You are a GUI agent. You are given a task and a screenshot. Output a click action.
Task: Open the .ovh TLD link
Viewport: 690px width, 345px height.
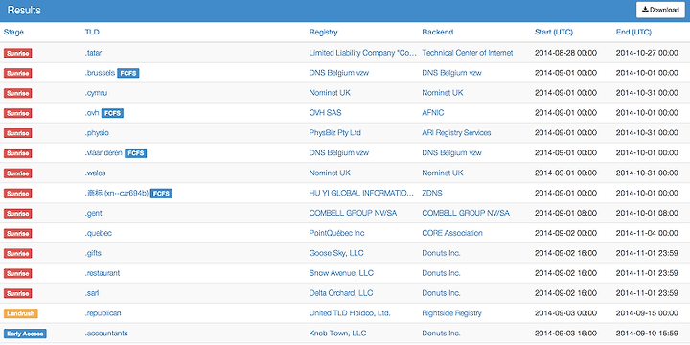click(x=92, y=113)
